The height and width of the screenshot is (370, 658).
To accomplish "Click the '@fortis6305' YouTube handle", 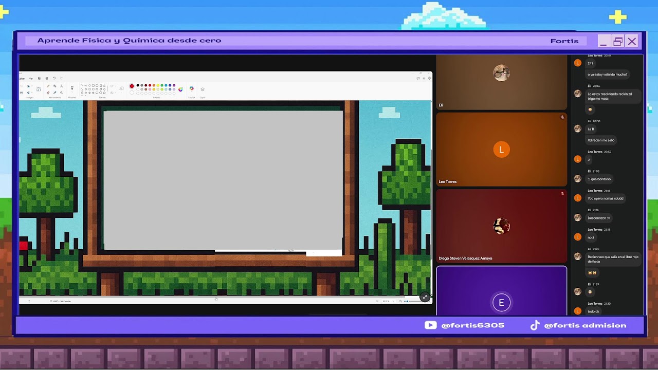I will click(x=472, y=325).
